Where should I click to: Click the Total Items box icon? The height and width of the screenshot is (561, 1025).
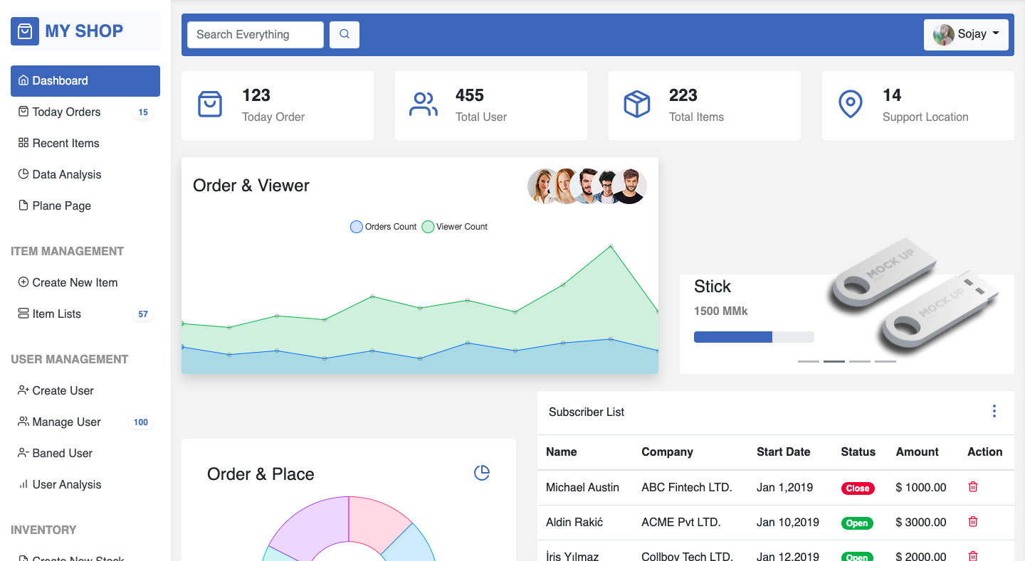(637, 105)
